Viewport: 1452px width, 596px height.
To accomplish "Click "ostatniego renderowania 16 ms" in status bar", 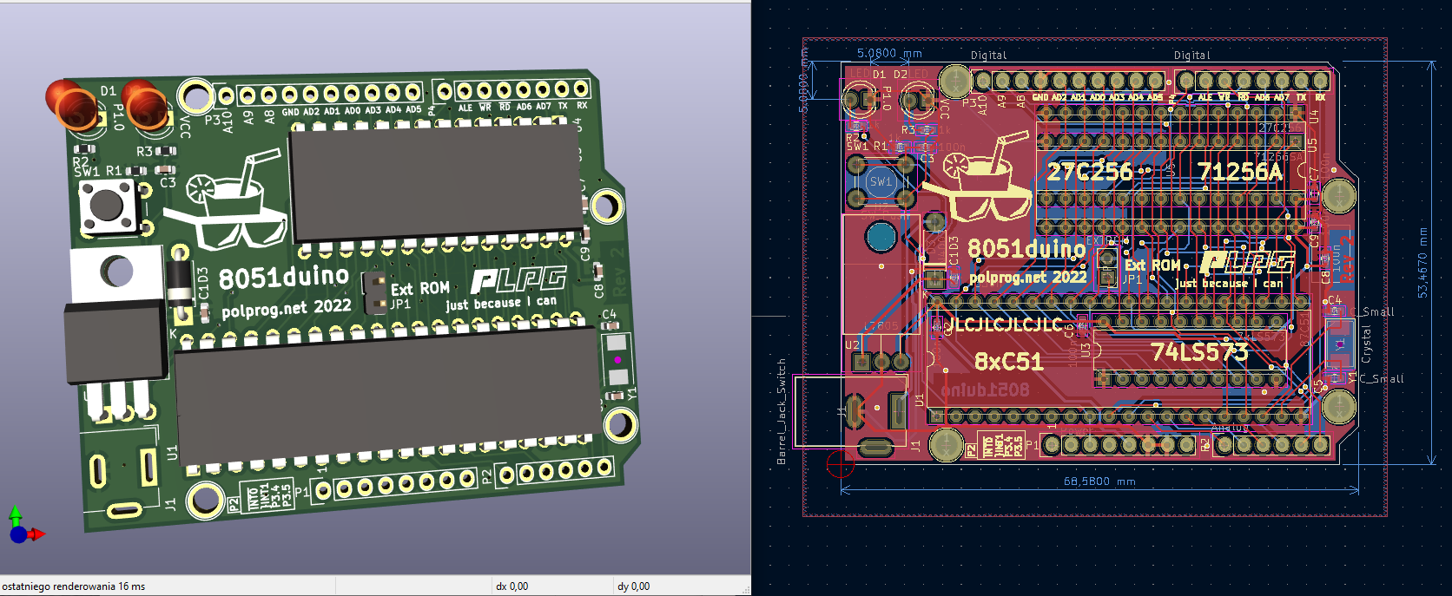I will click(x=74, y=586).
